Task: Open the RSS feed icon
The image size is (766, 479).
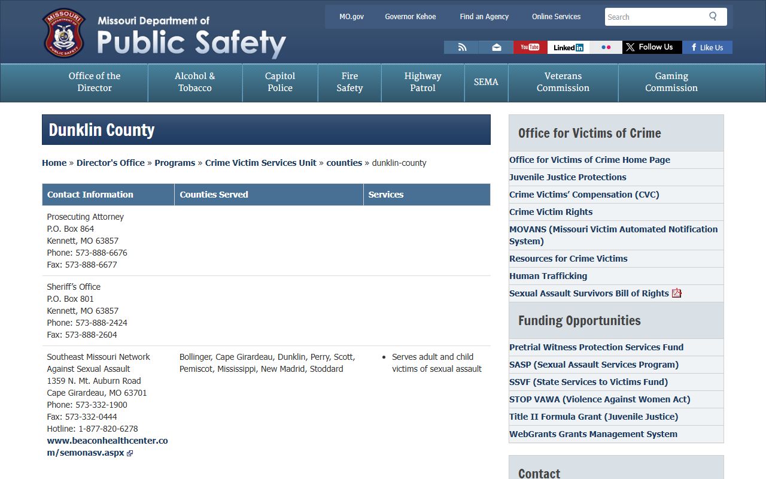Action: [x=461, y=47]
